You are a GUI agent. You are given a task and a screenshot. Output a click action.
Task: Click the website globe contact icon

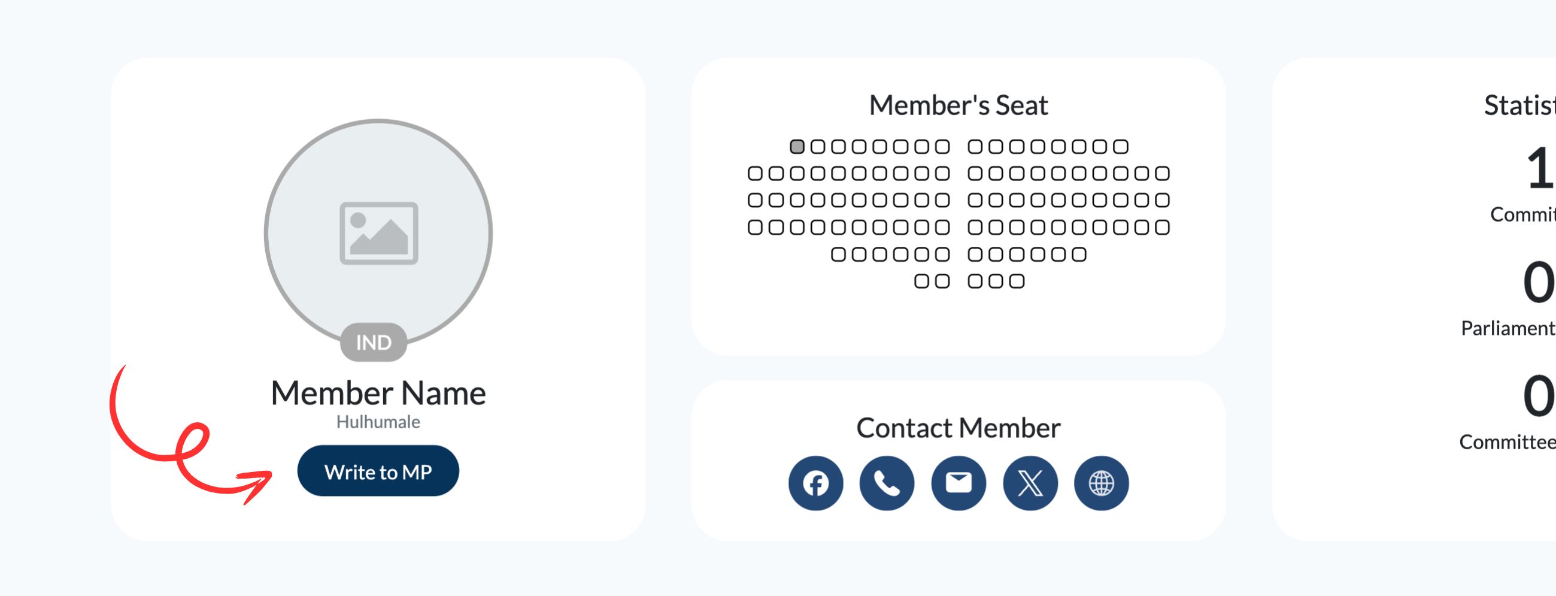(1101, 483)
